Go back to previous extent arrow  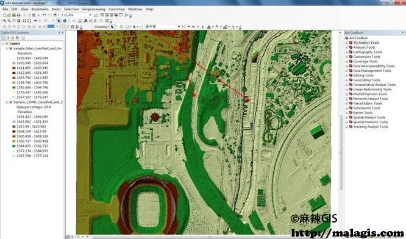(35, 21)
